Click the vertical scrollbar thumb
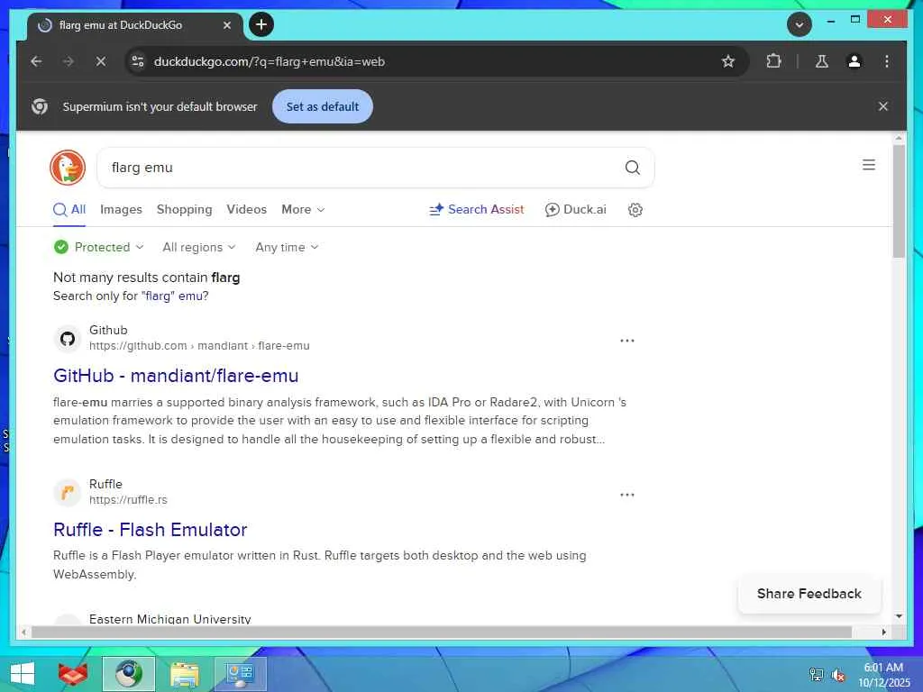923x692 pixels. [899, 200]
